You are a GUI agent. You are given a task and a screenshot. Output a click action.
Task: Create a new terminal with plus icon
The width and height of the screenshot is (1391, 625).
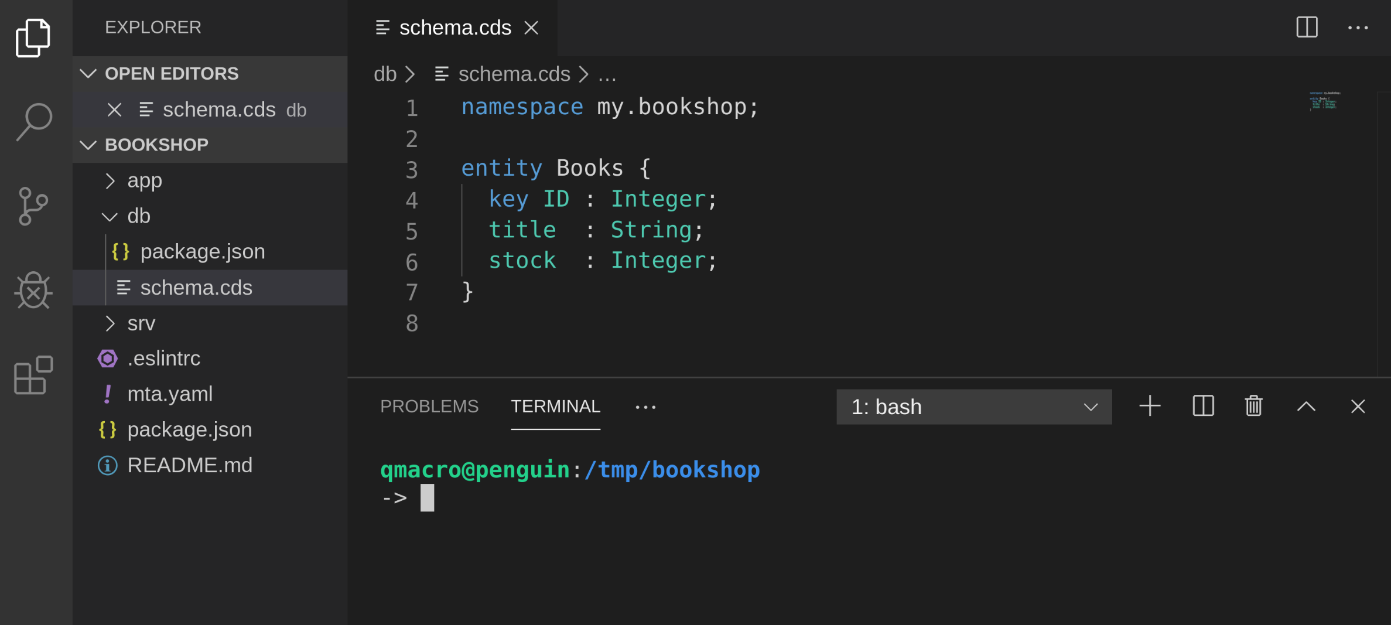(x=1150, y=406)
